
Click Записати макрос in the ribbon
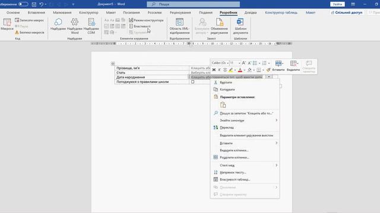coord(29,20)
